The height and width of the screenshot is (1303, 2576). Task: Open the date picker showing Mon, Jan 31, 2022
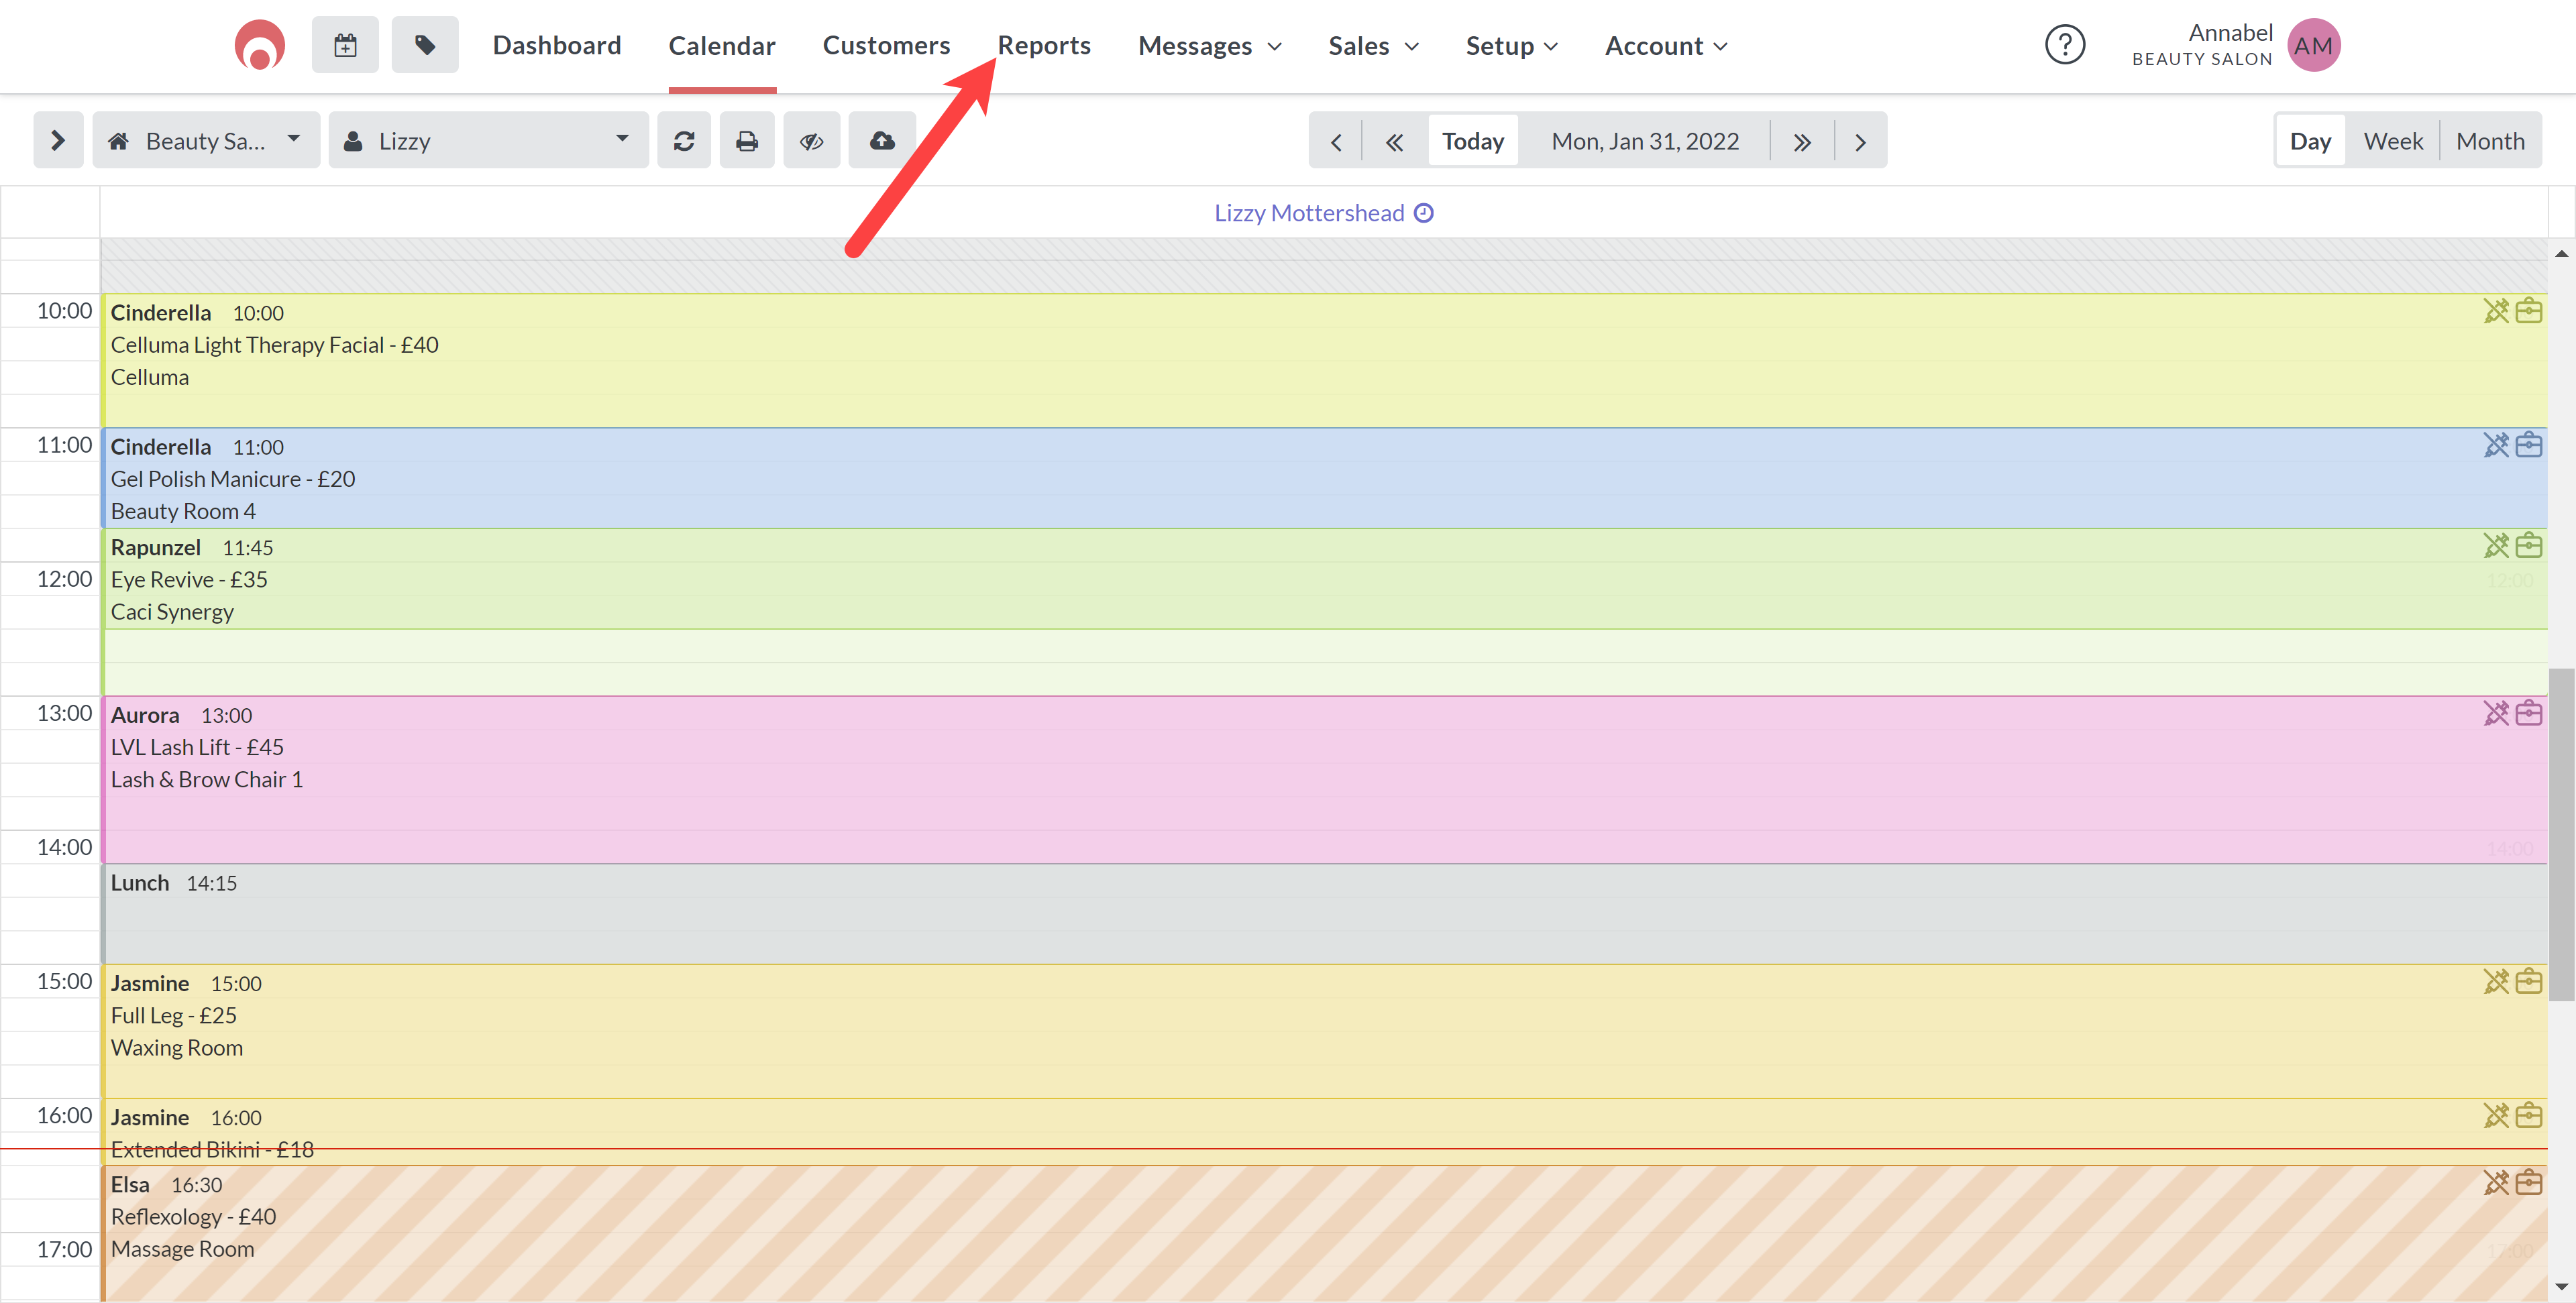(1645, 142)
